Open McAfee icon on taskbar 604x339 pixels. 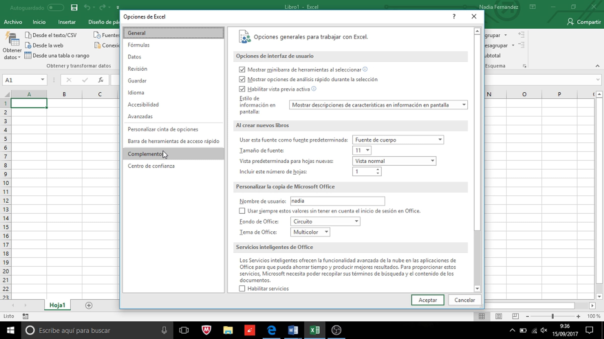click(x=206, y=330)
